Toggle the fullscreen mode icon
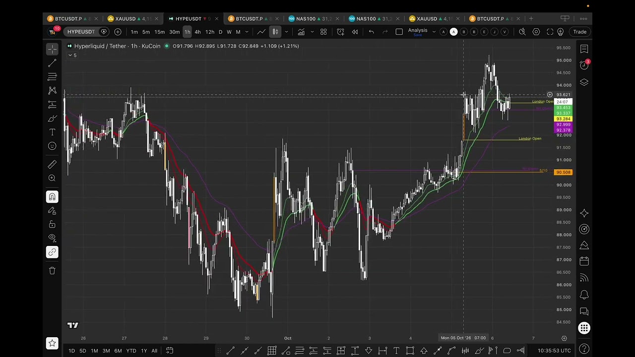635x357 pixels. pyautogui.click(x=550, y=32)
